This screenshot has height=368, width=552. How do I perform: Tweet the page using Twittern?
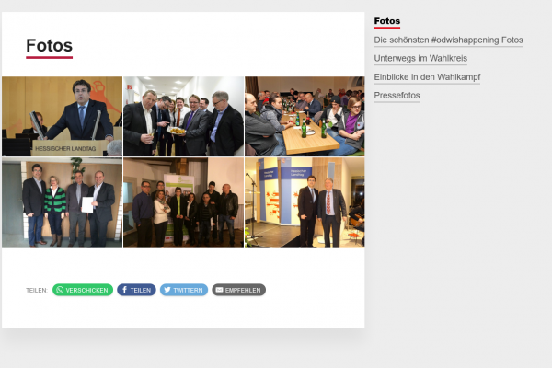point(184,290)
